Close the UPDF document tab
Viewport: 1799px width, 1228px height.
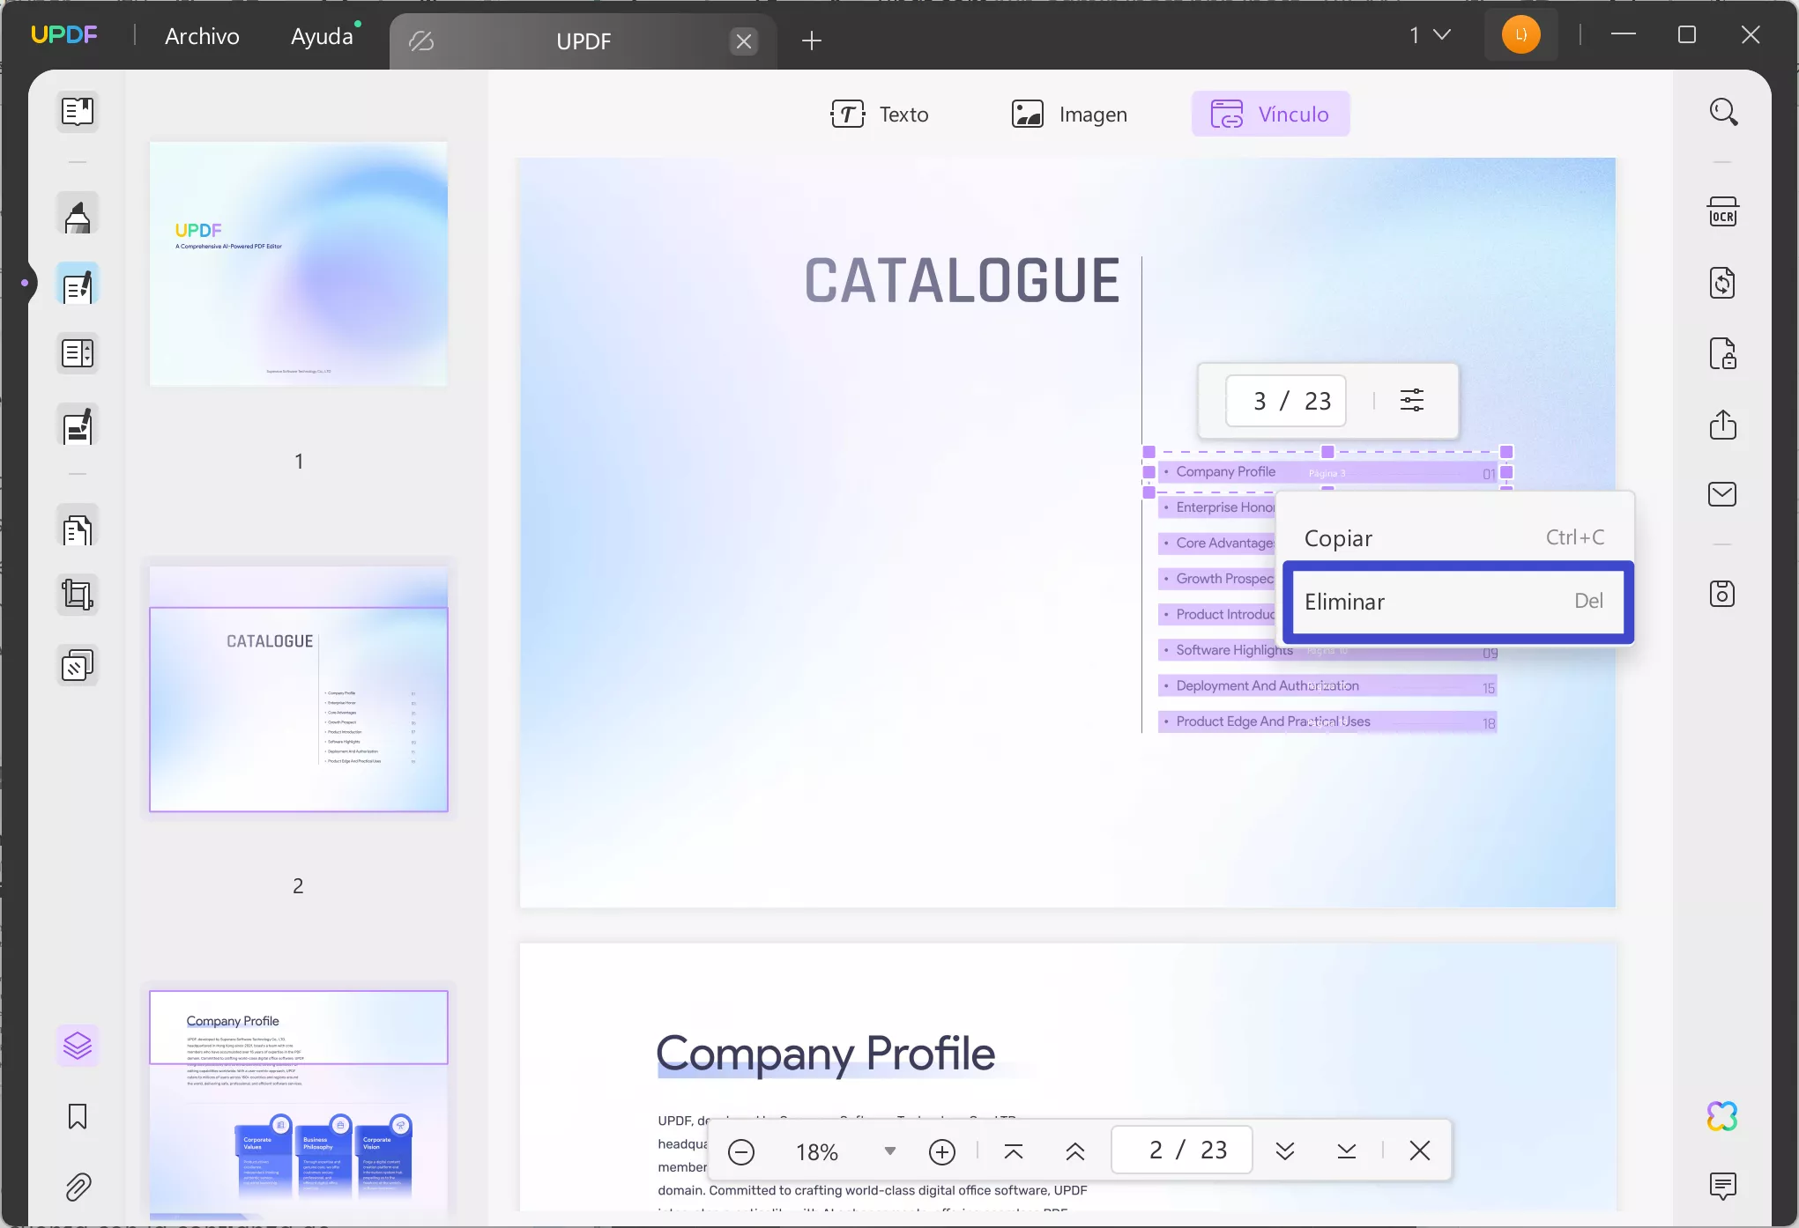pos(744,41)
